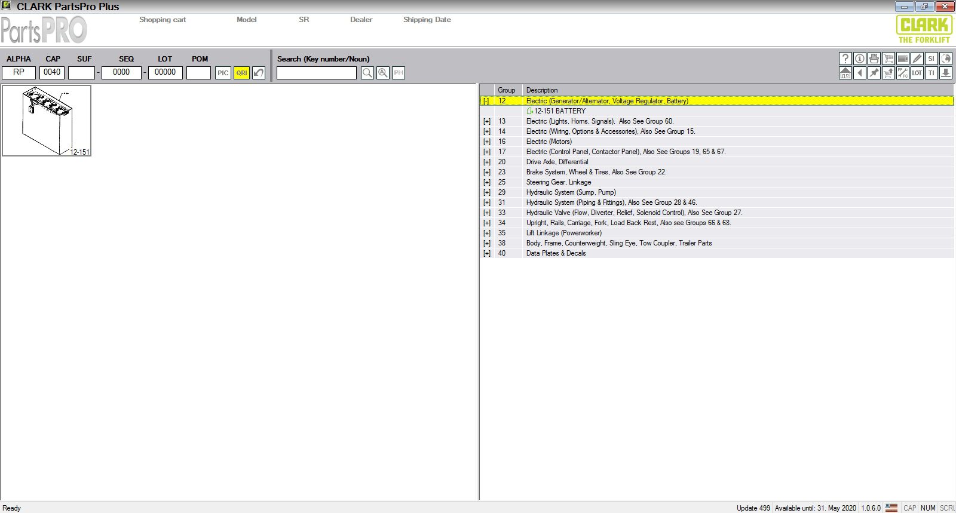This screenshot has height=513, width=956.
Task: Select the 12-151 BATTERY tree entry
Action: point(560,111)
